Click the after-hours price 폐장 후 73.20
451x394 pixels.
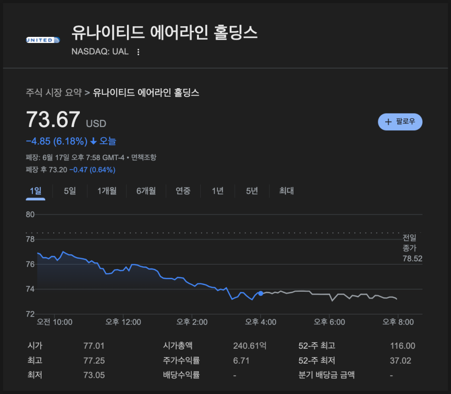coord(47,169)
